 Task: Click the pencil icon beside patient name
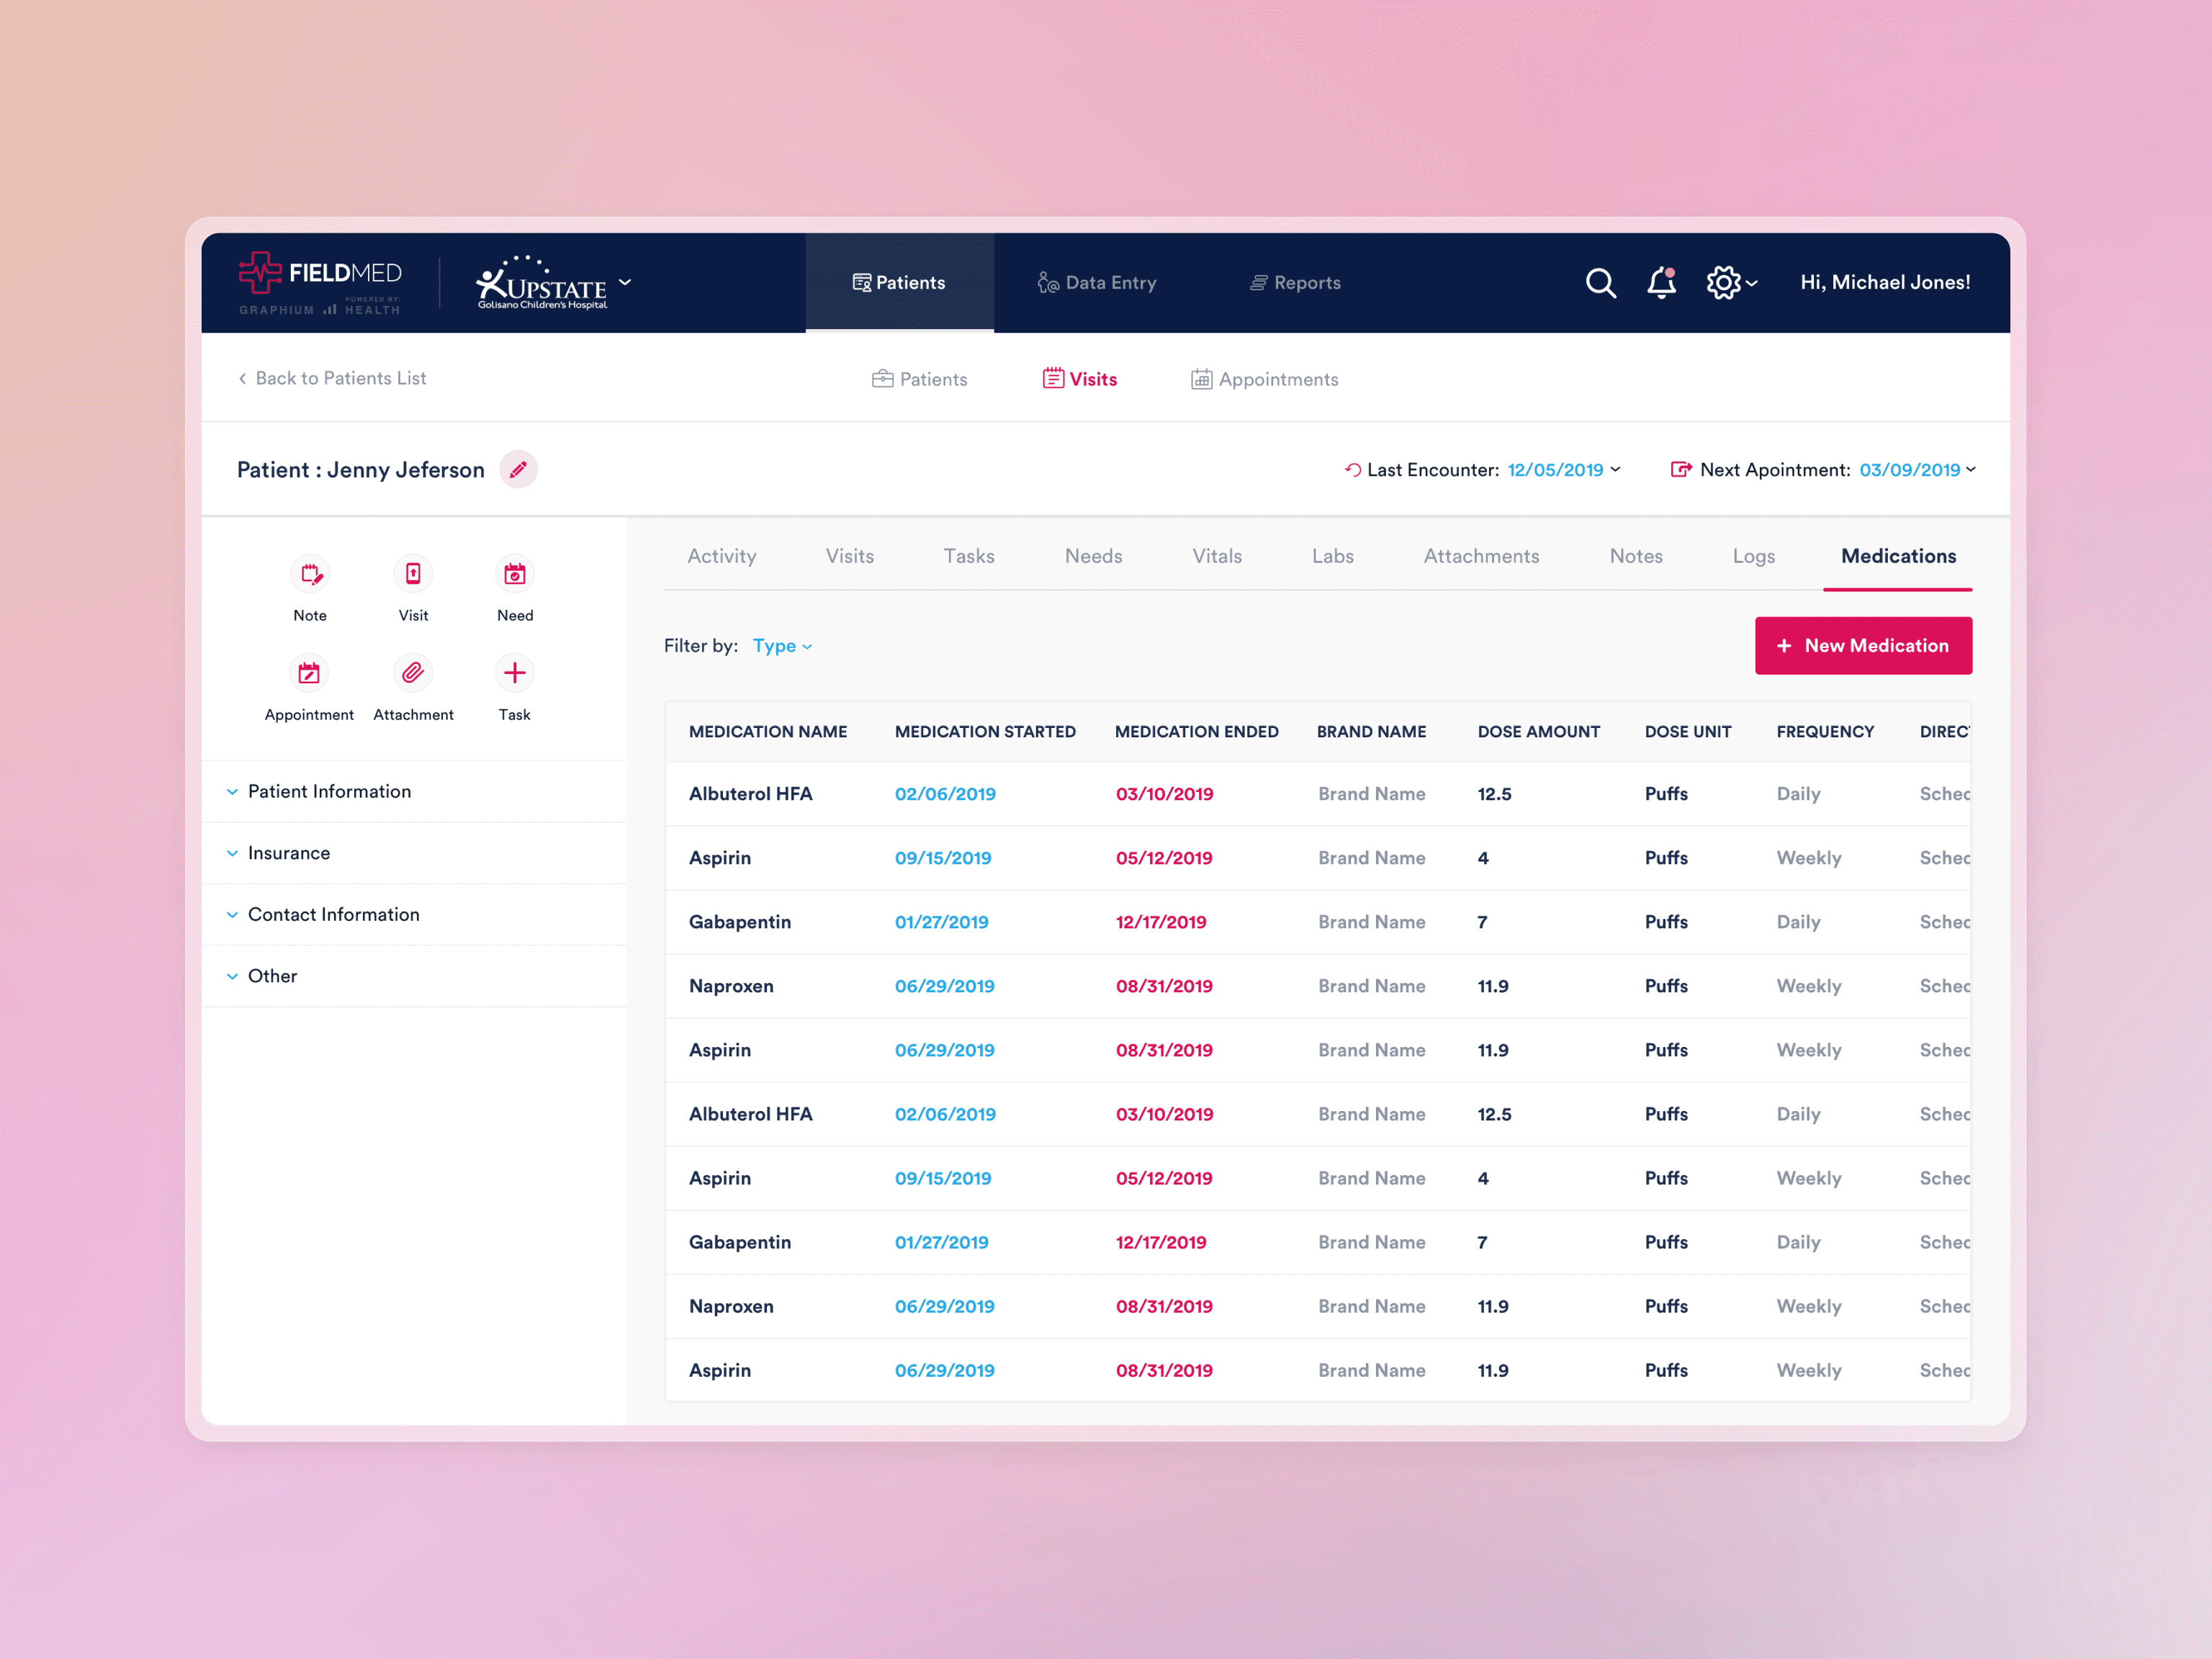pos(518,470)
